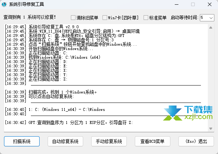Click the 扫描系统 button
Viewport: 218px width, 154px height.
point(21,141)
